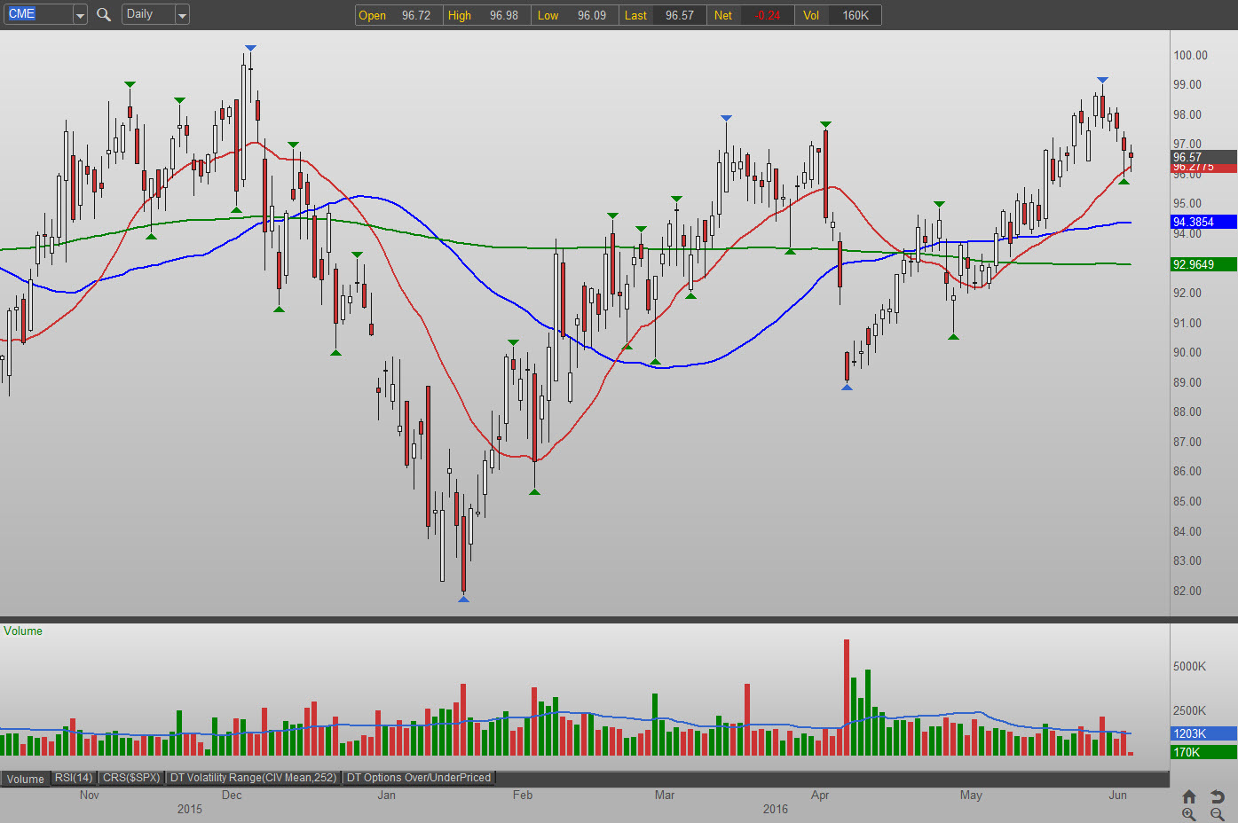Screen dimensions: 1238x823
Task: Click the blue low-pivot marker under the 82 low
Action: (x=463, y=600)
